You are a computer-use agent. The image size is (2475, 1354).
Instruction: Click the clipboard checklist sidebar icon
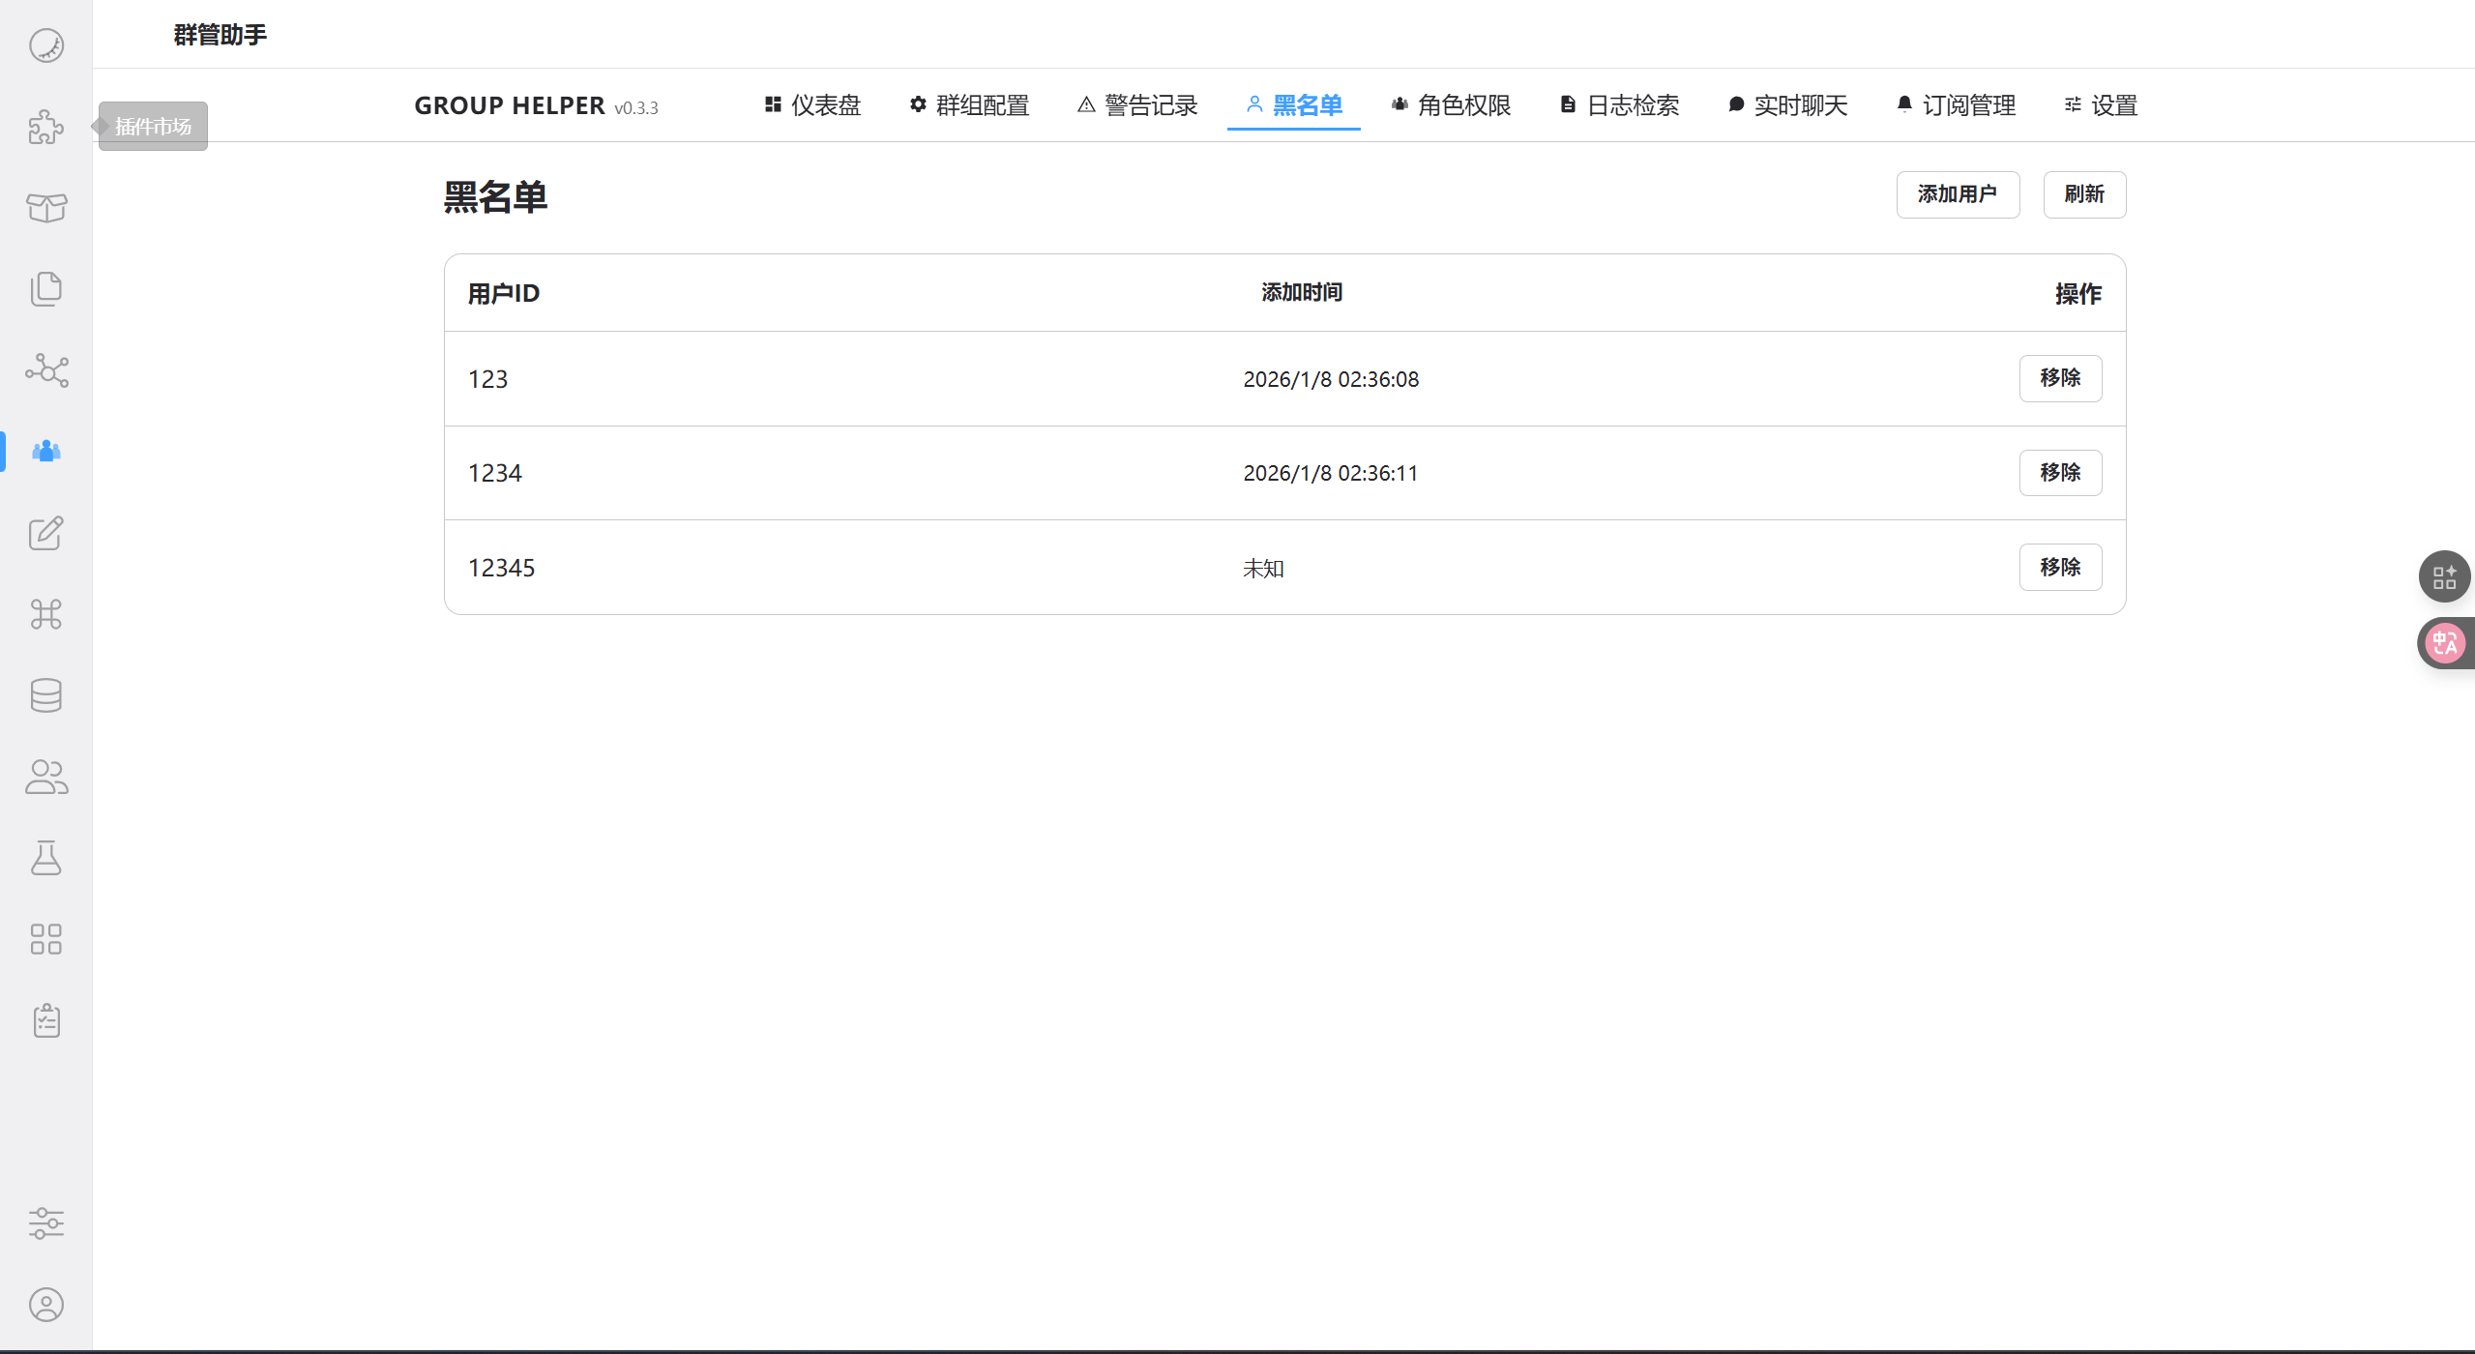point(45,1020)
